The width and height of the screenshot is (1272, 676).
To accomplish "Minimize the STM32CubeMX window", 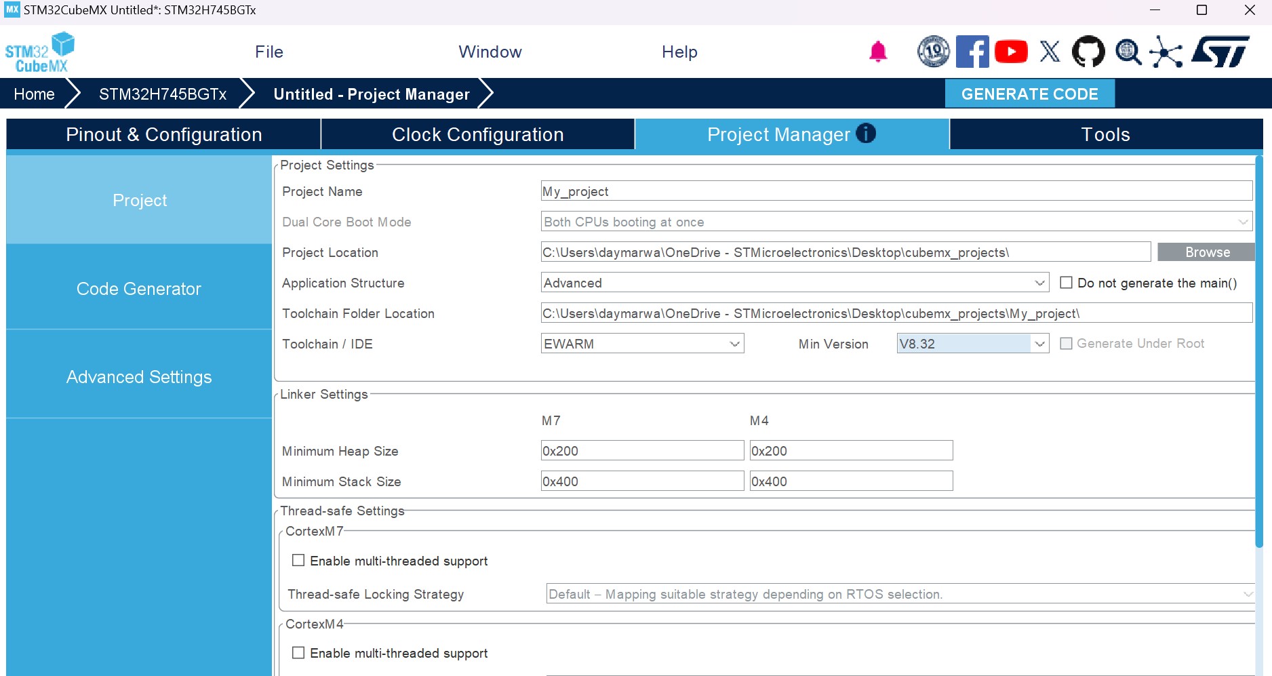I will (x=1155, y=10).
